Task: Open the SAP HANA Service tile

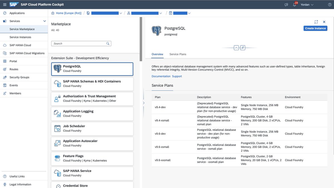Action: [x=92, y=173]
